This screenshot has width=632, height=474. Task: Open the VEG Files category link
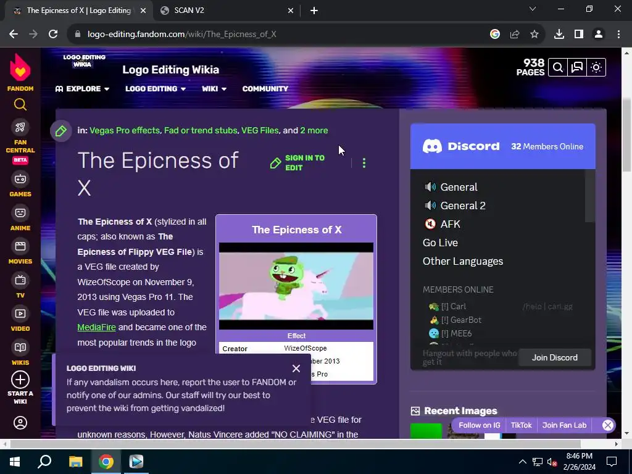pos(260,131)
